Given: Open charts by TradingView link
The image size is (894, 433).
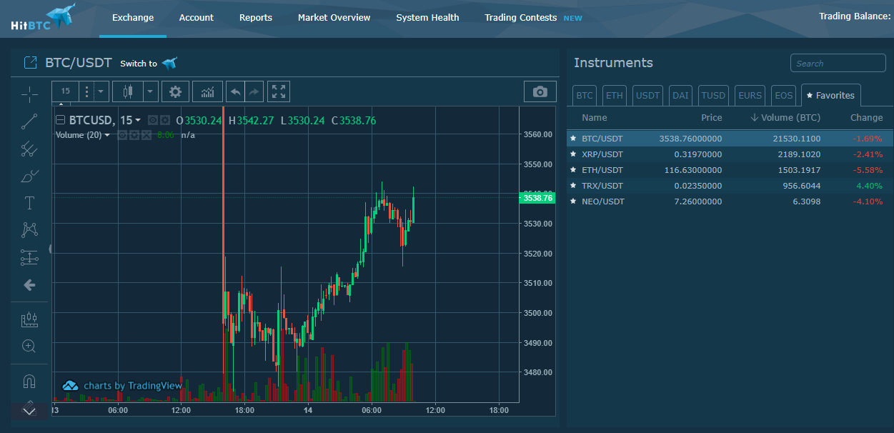Looking at the screenshot, I should 122,386.
